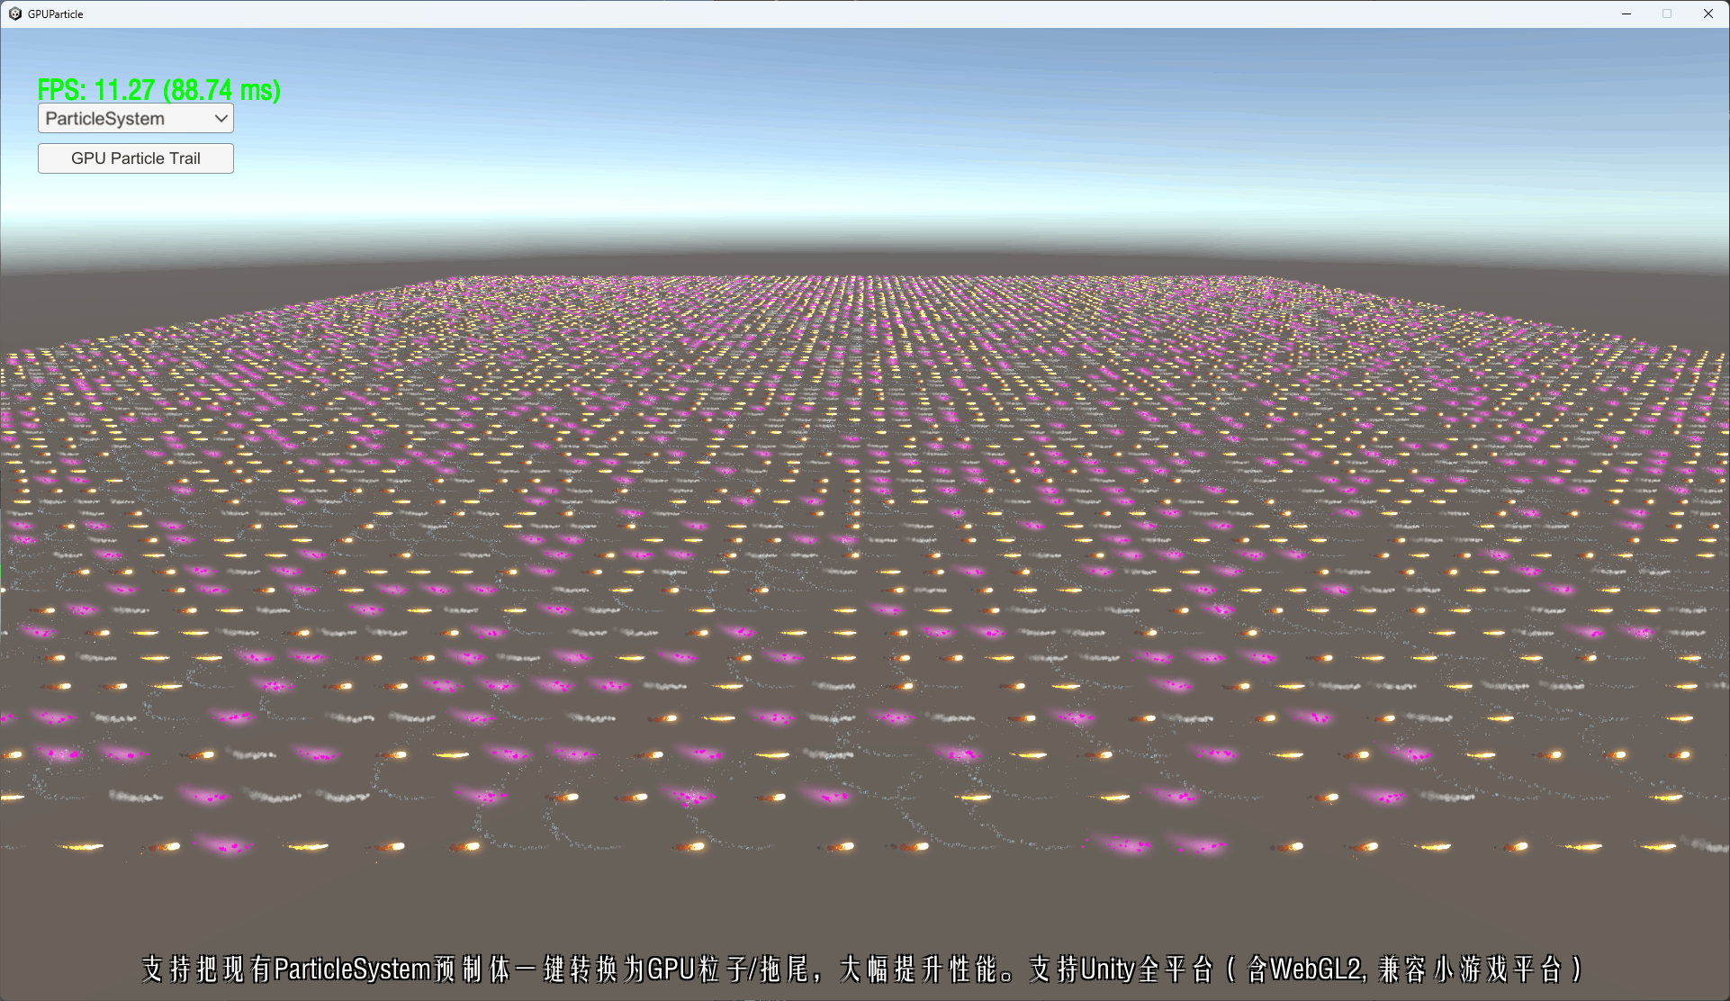The image size is (1730, 1001).
Task: Click the GPU Particle Trail button
Action: [136, 158]
